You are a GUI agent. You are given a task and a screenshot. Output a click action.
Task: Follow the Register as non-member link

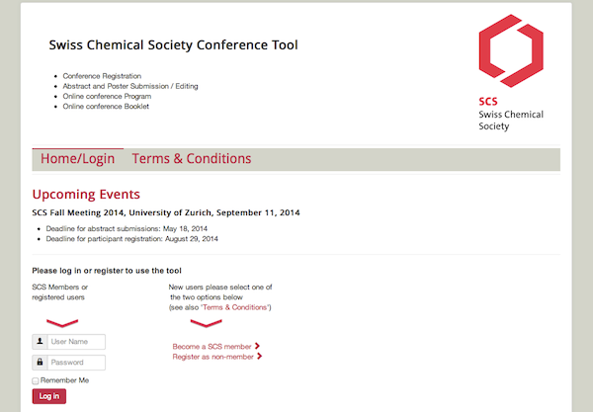(x=212, y=357)
